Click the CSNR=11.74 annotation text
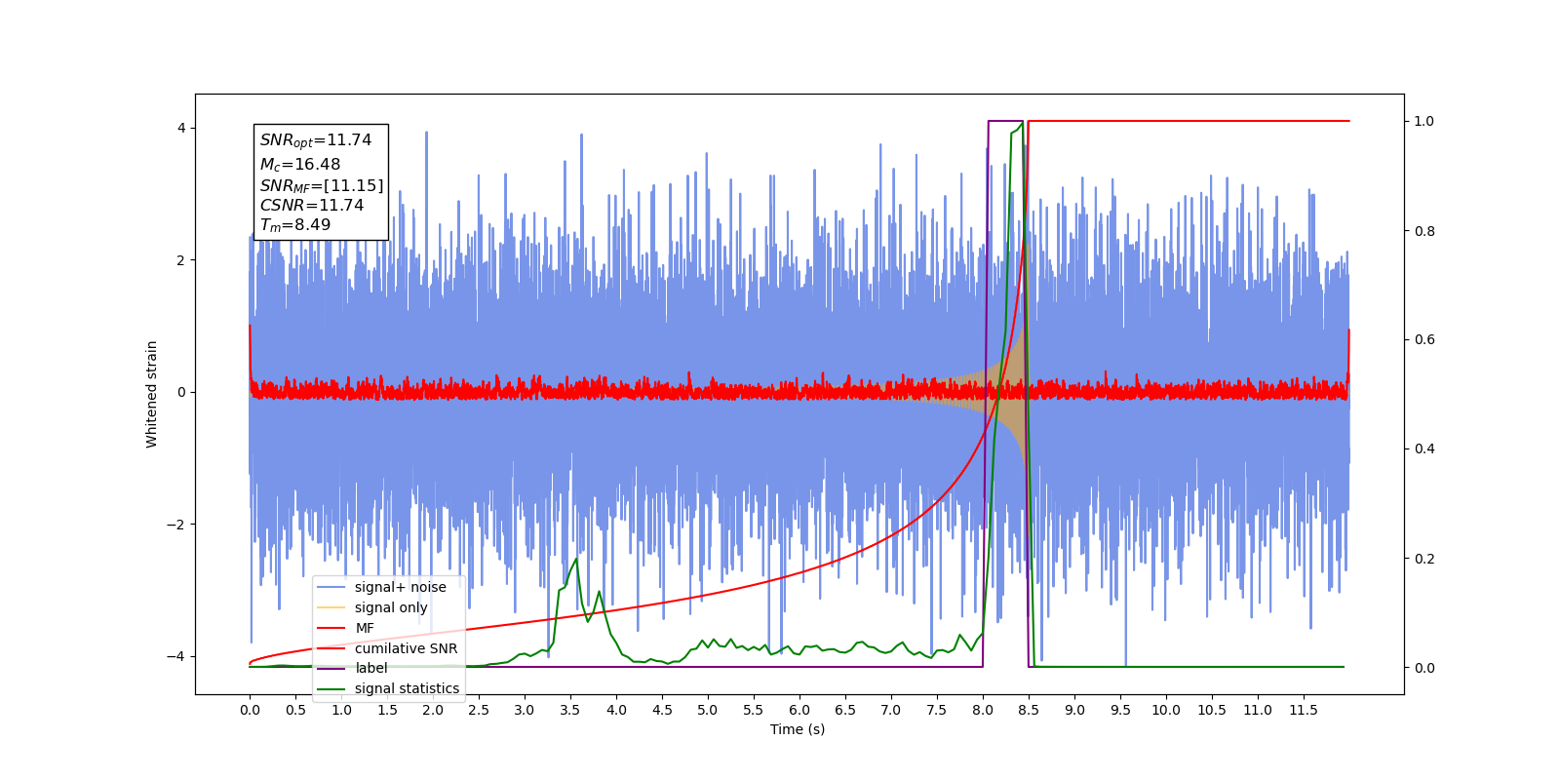1560x780 pixels. (x=312, y=206)
